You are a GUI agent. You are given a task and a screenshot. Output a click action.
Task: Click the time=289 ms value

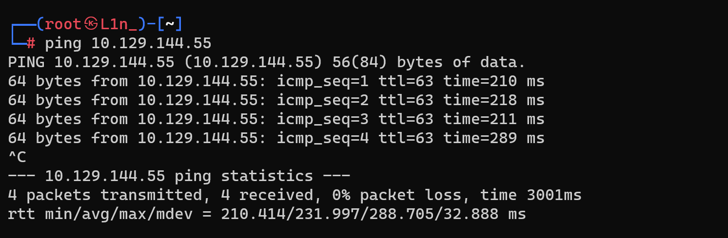click(x=493, y=138)
